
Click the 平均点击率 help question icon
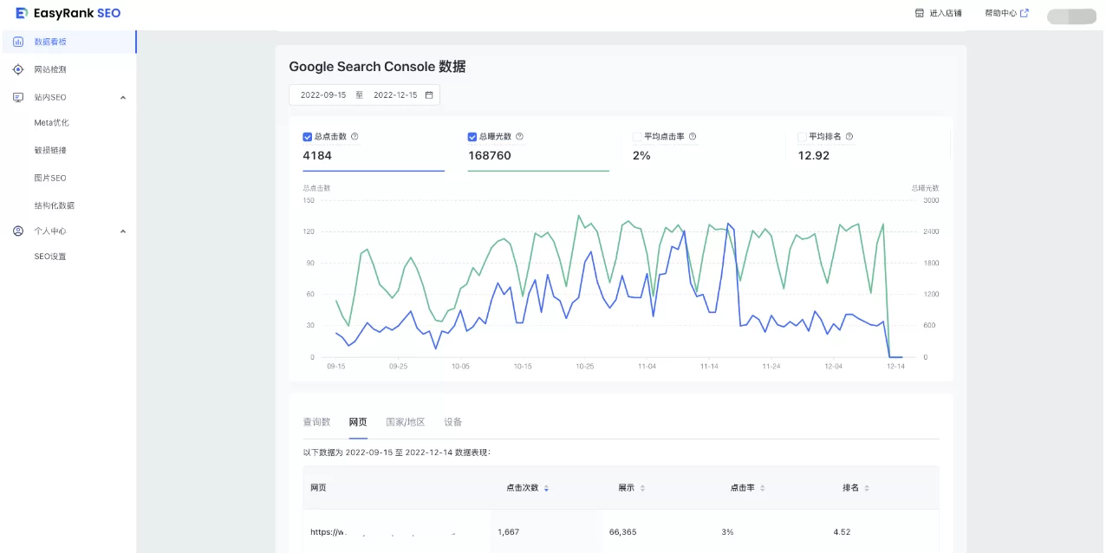coord(693,137)
